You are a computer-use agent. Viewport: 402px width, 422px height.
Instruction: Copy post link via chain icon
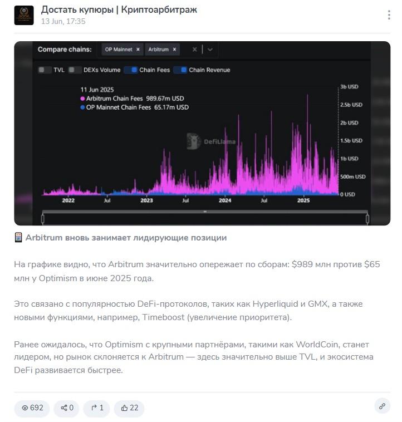(x=382, y=406)
